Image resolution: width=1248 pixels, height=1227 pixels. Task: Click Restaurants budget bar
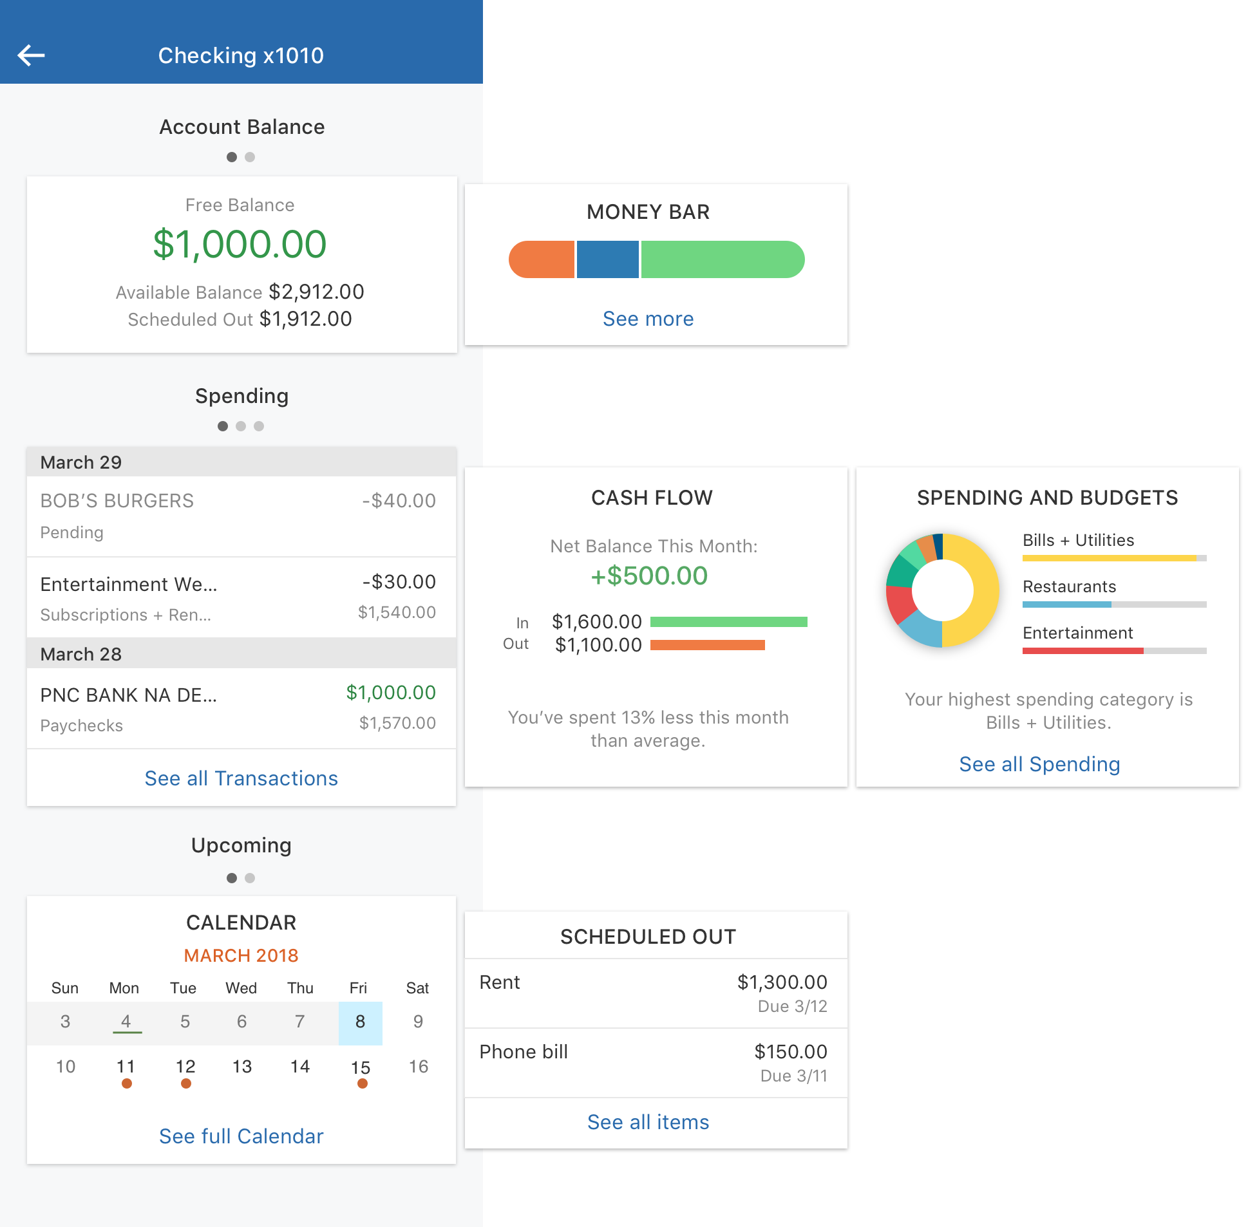tap(1114, 604)
